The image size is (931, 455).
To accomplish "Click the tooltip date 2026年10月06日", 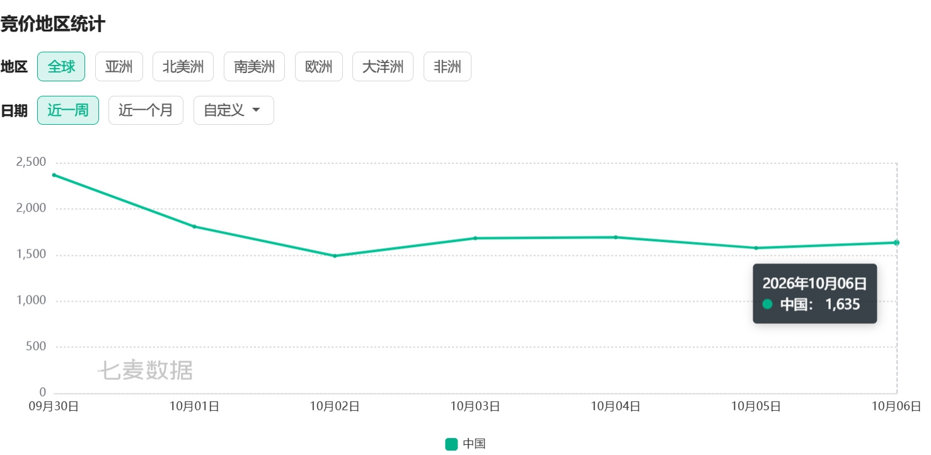I will point(814,284).
